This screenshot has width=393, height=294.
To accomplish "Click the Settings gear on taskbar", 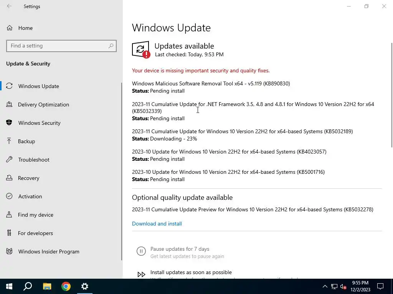I will tap(85, 286).
